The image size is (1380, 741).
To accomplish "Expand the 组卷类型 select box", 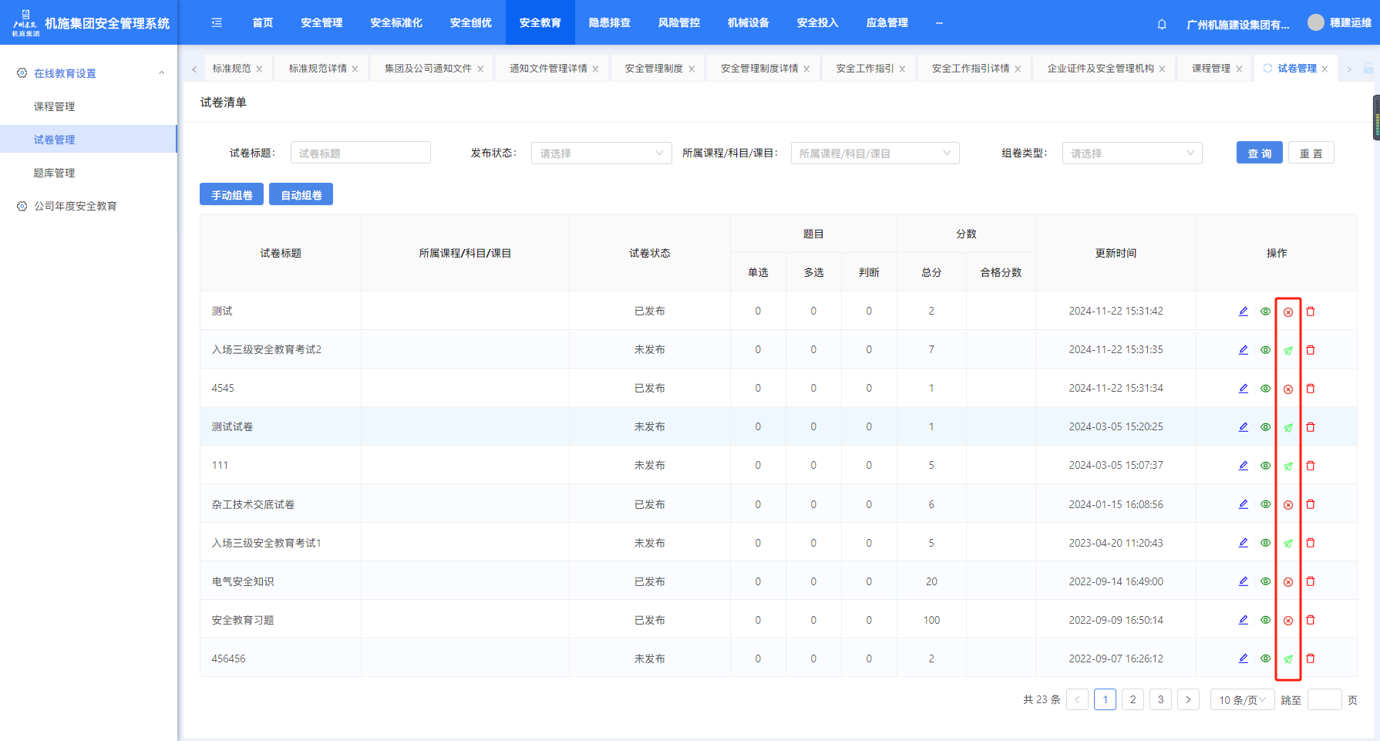I will pyautogui.click(x=1131, y=153).
